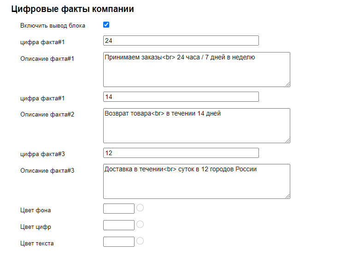
Task: Click the "Цифровые факты компании" heading
Action: pos(72,9)
